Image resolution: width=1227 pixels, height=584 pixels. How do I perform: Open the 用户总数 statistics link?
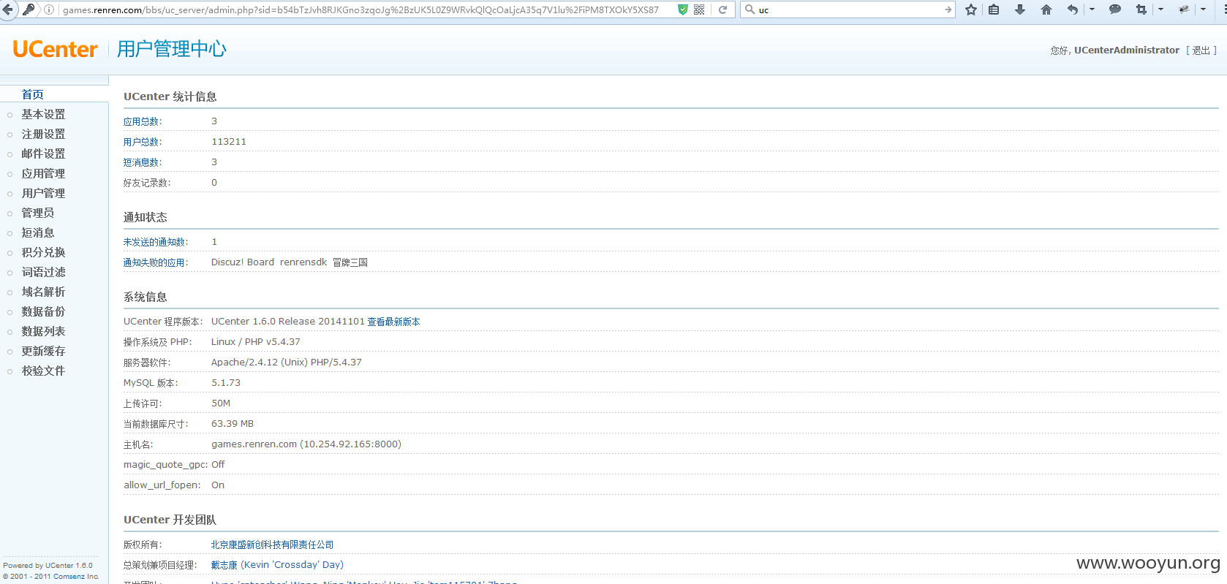pos(141,142)
